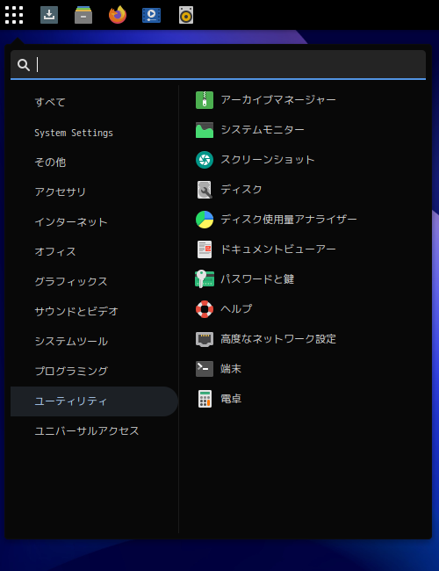Click the スクリーンショット camera shutter icon
The height and width of the screenshot is (571, 439).
[x=205, y=160]
